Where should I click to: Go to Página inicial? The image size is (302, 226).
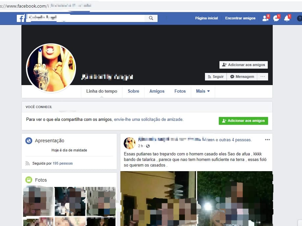pos(207,18)
